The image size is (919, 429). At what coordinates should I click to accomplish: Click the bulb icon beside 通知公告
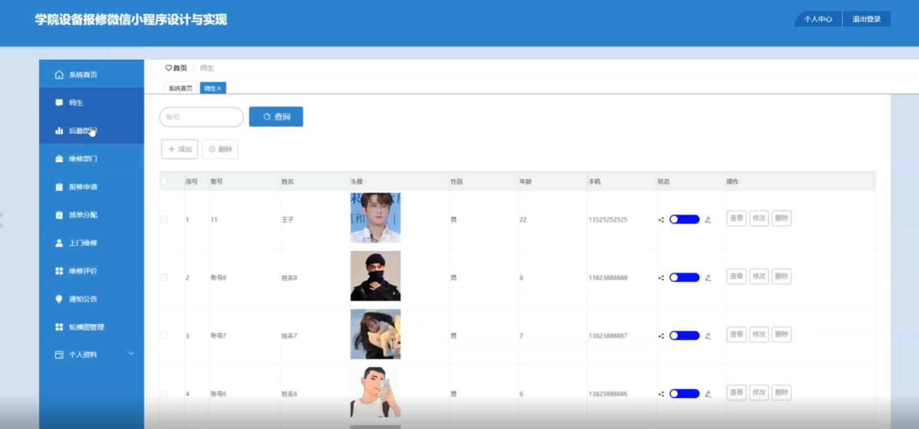pyautogui.click(x=59, y=299)
